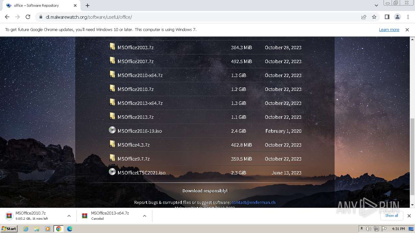Click the 2.4 GiB size value
415x233 pixels.
pos(239,131)
